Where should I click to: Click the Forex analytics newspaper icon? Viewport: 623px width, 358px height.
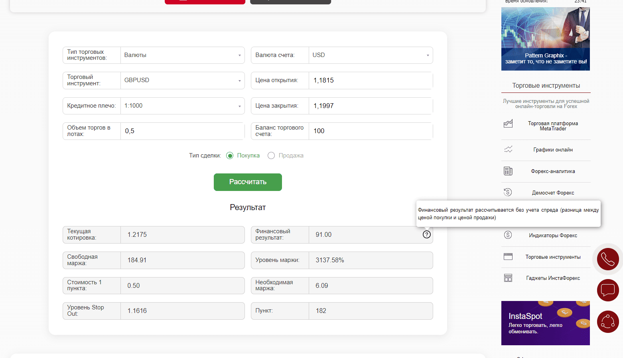pyautogui.click(x=508, y=171)
